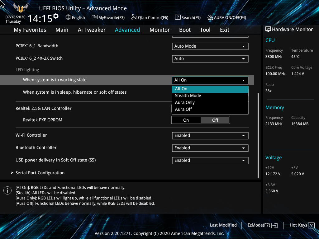Open Bluetooth Controller Enabled dropdown
Screen dimensions: 319x239
210,148
